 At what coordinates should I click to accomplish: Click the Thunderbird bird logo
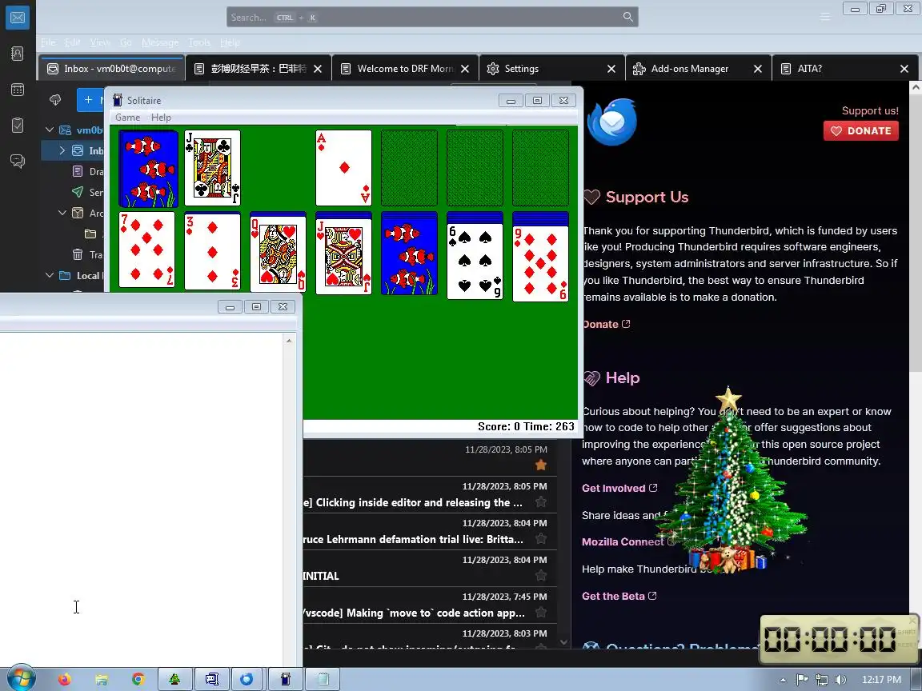612,122
